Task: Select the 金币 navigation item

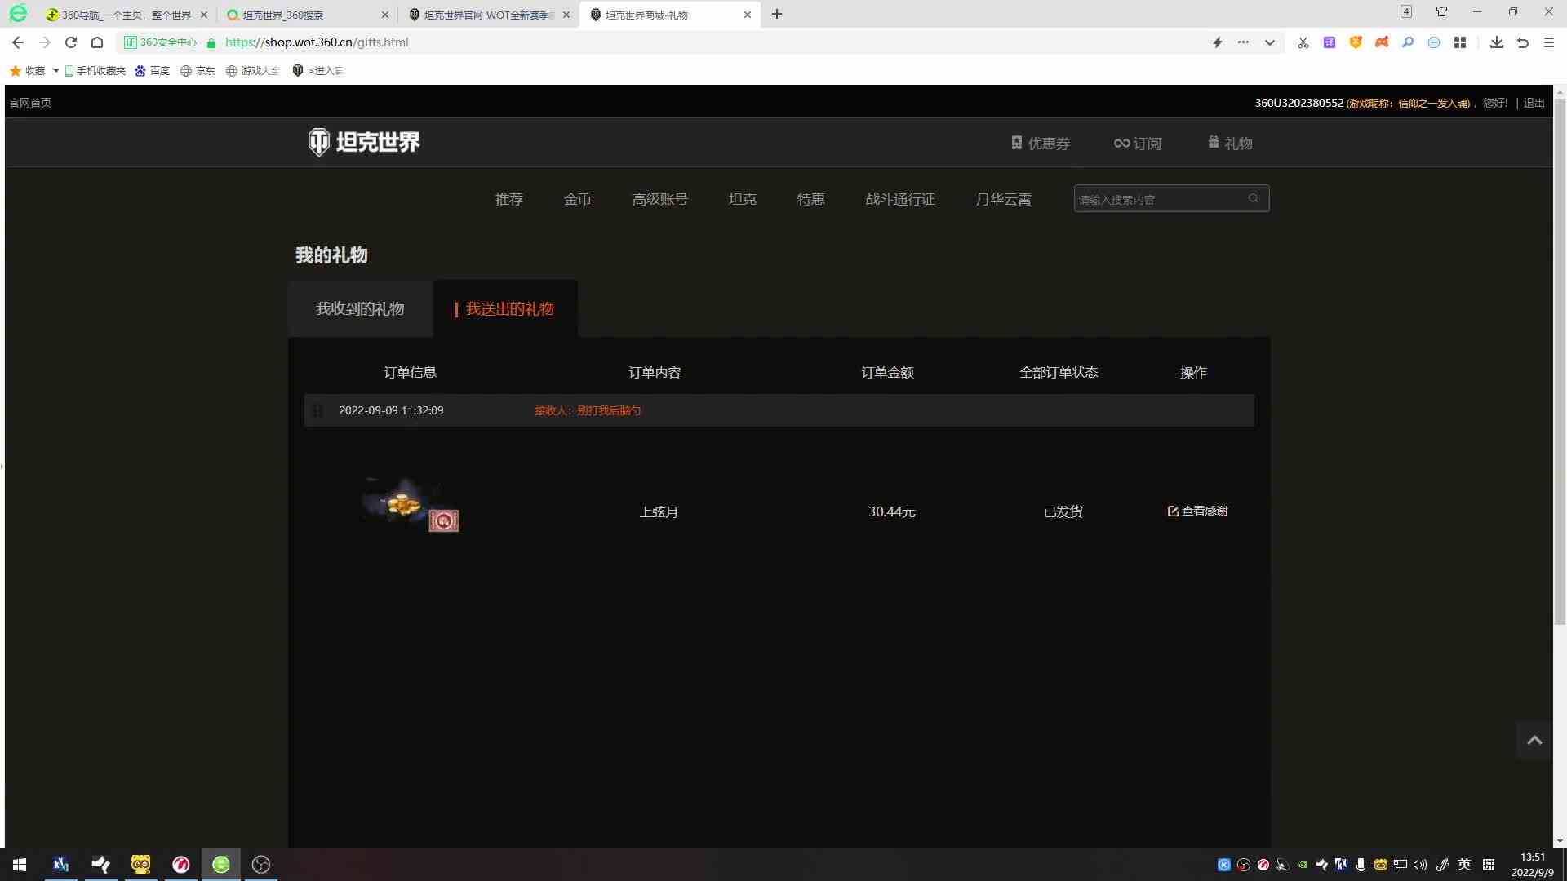Action: click(578, 199)
